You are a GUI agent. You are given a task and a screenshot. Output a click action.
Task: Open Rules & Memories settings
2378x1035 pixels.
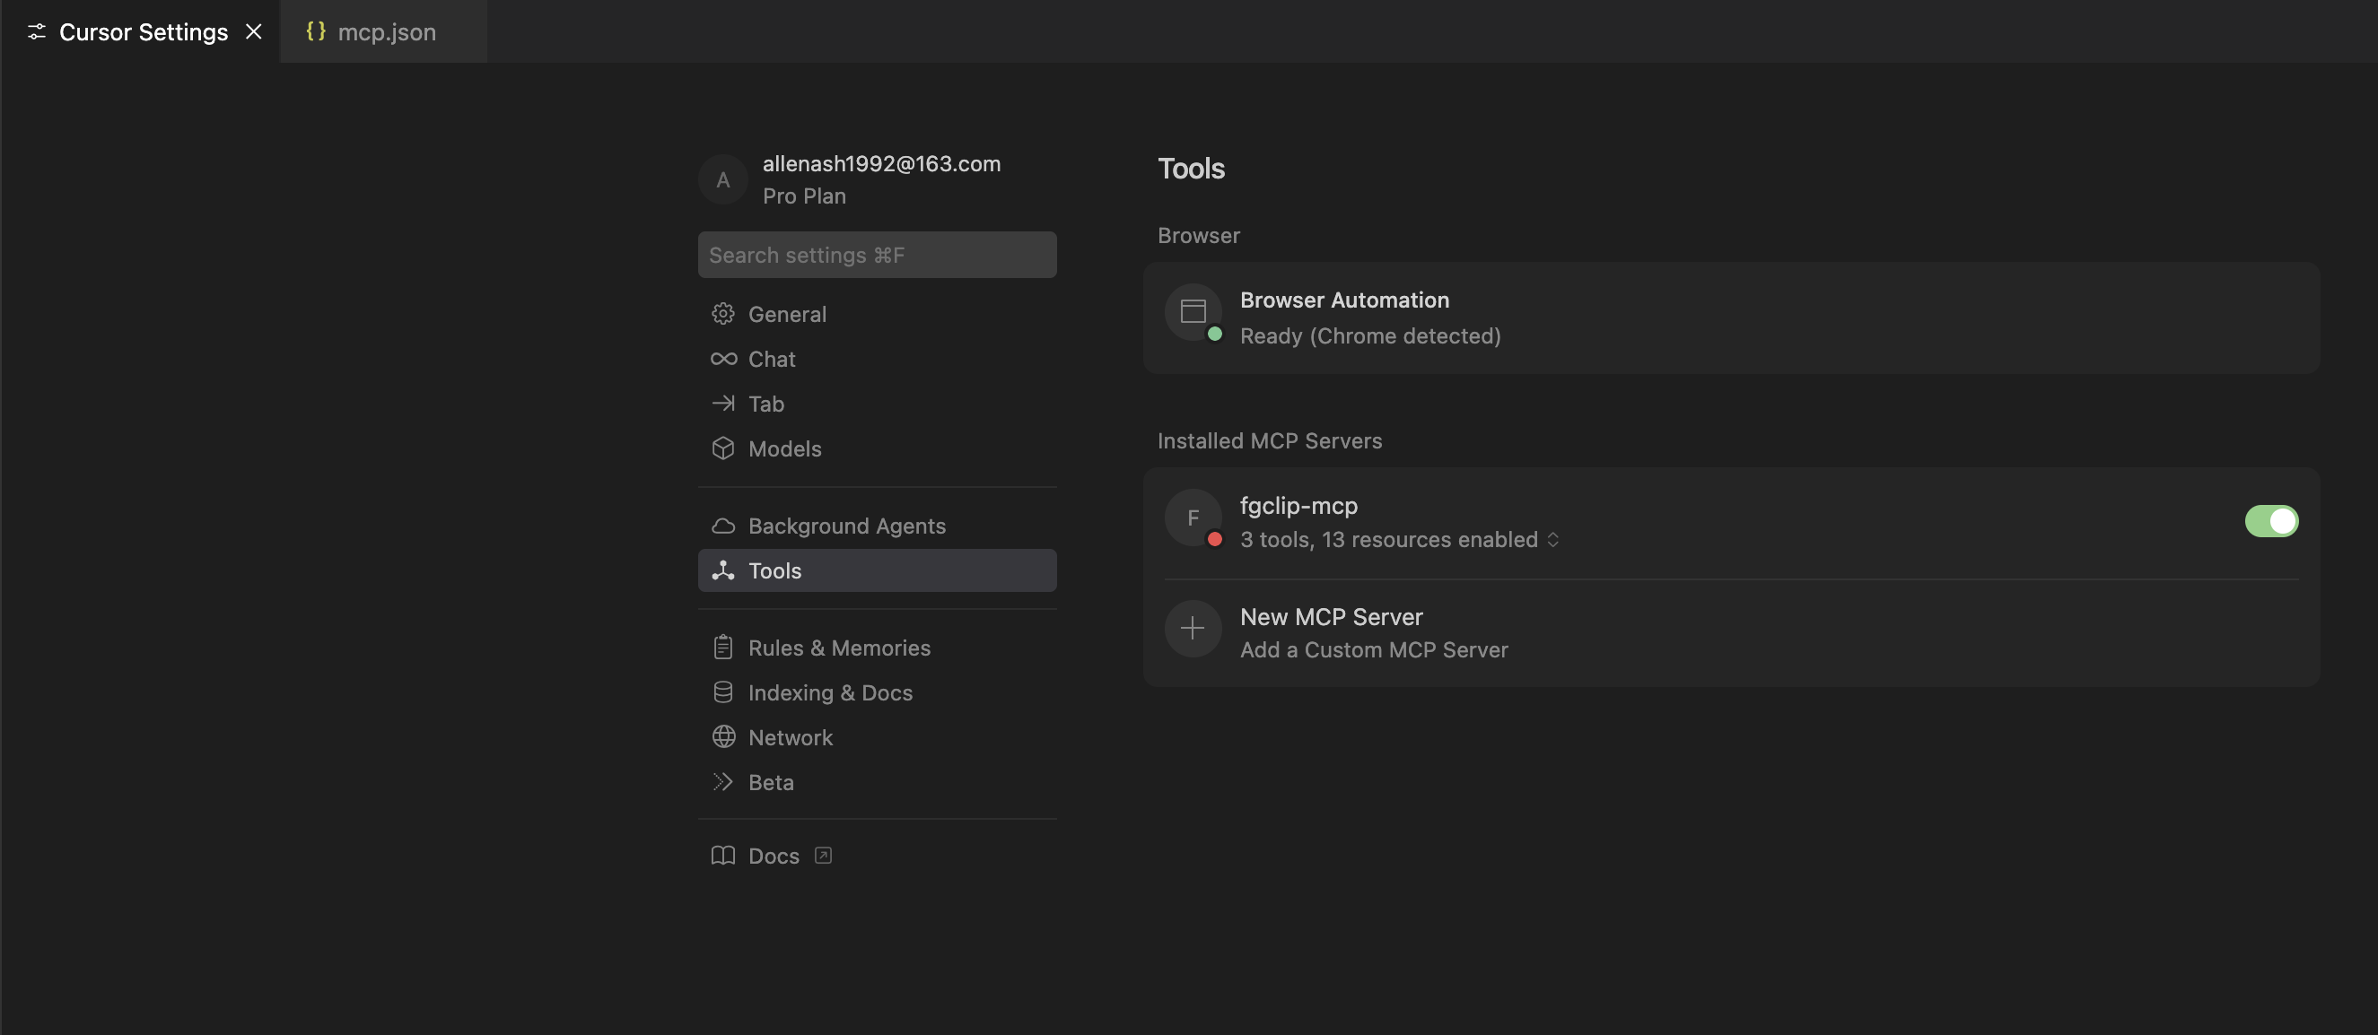click(877, 648)
